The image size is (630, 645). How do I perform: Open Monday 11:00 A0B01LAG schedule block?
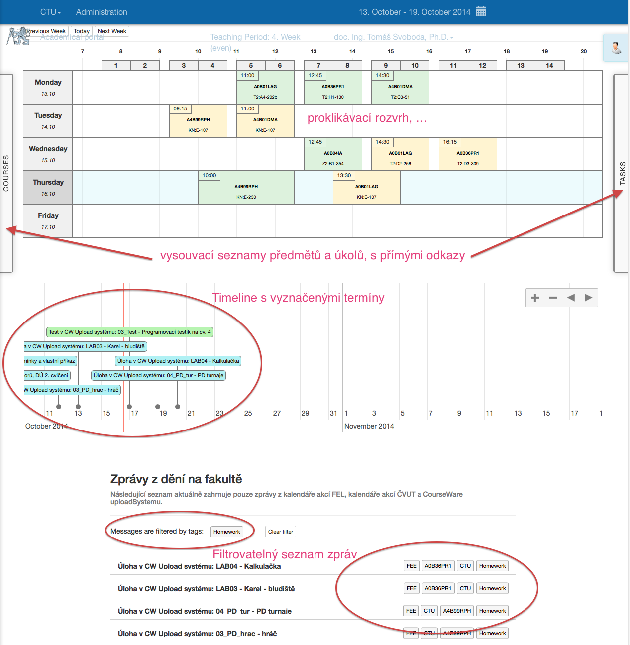[x=265, y=87]
